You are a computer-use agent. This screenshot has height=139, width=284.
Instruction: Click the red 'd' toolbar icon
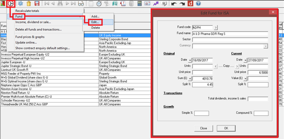[x=190, y=3]
